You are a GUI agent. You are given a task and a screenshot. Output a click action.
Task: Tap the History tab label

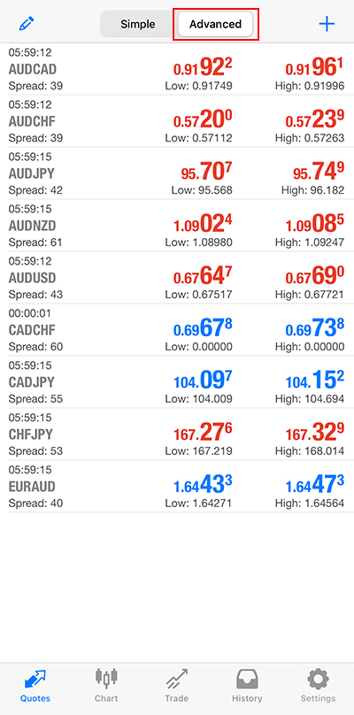pos(247,698)
